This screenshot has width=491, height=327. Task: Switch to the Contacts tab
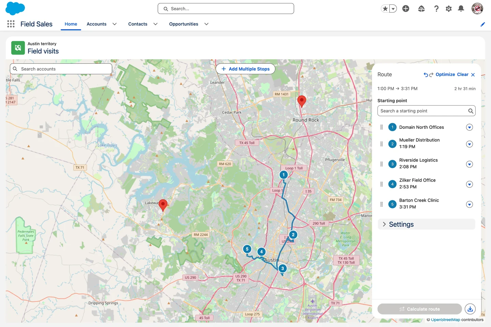[138, 24]
